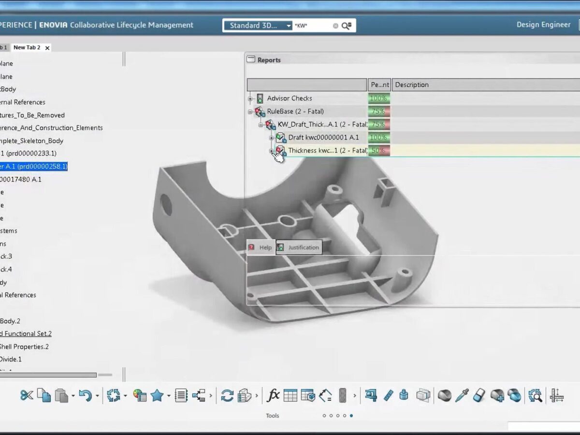This screenshot has height=435, width=580.
Task: Open the Undo history dropdown arrow
Action: [97, 396]
